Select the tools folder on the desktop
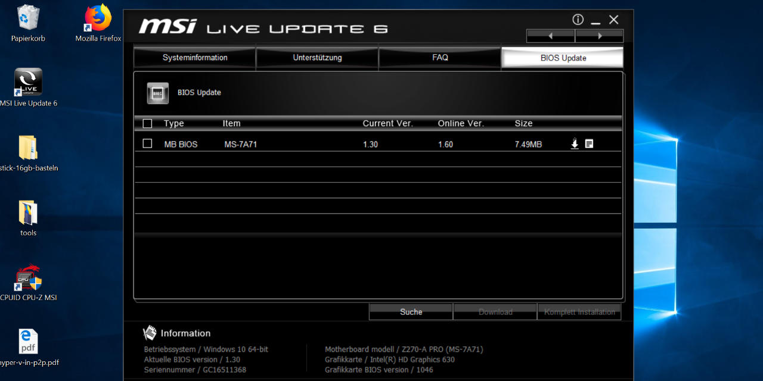The image size is (763, 381). (x=28, y=218)
